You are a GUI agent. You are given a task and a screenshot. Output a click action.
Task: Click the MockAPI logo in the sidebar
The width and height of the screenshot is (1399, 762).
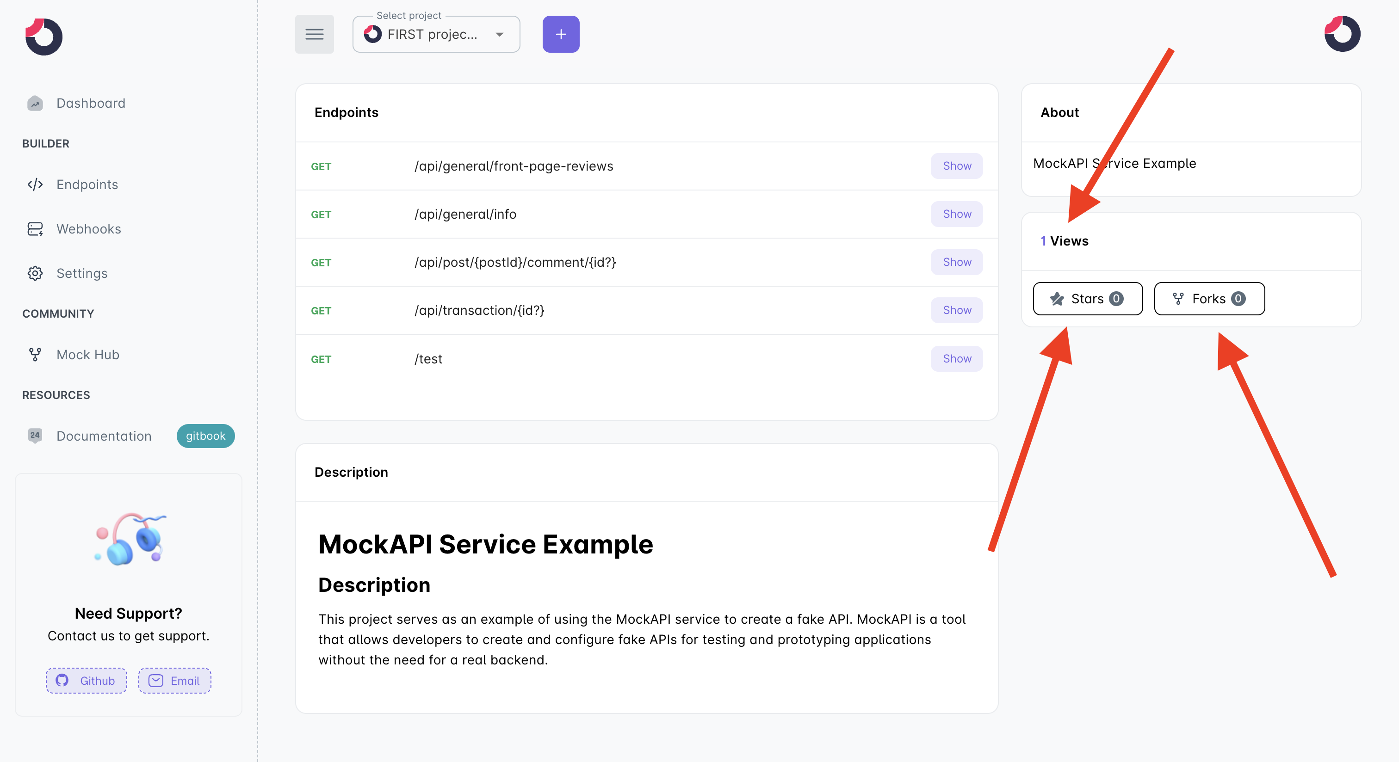(x=43, y=37)
